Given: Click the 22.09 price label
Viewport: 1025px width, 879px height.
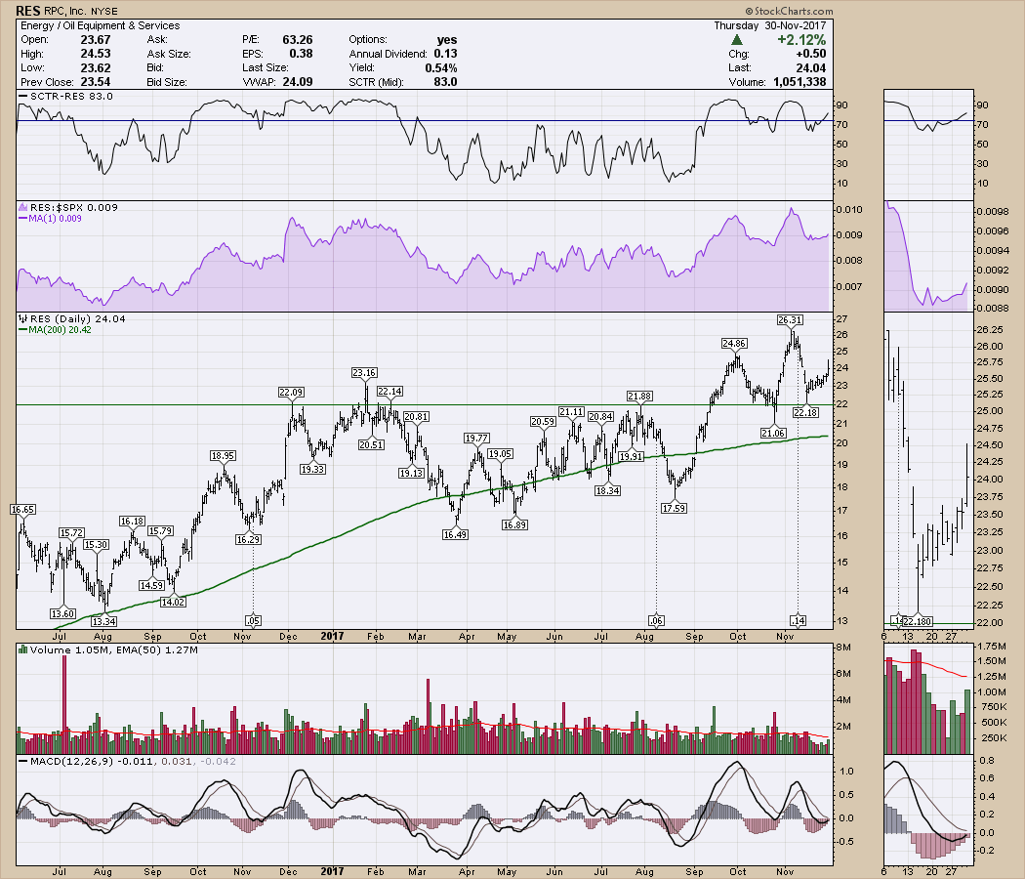Looking at the screenshot, I should click(291, 393).
